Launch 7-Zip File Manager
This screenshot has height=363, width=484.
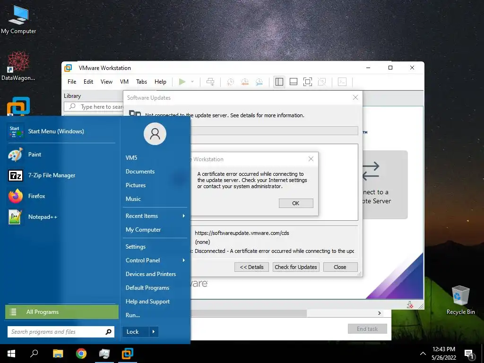point(61,175)
